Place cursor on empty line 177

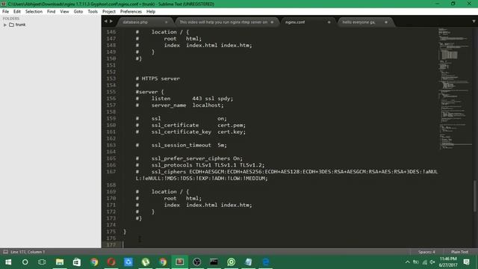pos(274,244)
